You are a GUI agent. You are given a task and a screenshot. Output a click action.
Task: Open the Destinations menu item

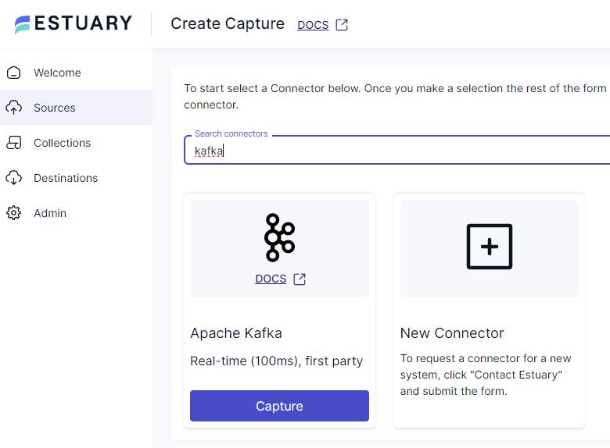pyautogui.click(x=66, y=178)
